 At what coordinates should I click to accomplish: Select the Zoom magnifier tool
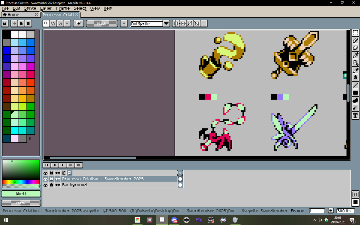(x=355, y=63)
